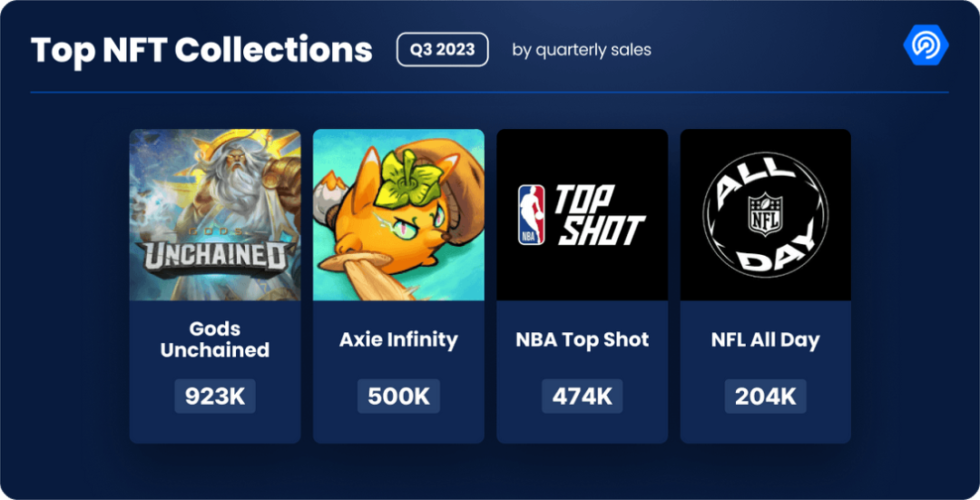Click the Top NFT Collections title
The width and height of the screenshot is (980, 500).
tap(201, 50)
